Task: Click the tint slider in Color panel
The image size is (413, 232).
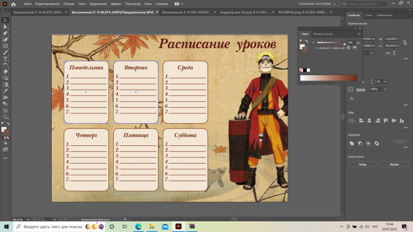Action: click(331, 43)
